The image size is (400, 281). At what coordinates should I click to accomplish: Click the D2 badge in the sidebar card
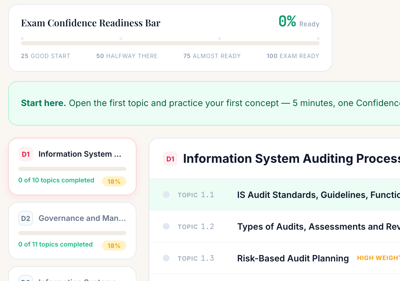pyautogui.click(x=26, y=218)
